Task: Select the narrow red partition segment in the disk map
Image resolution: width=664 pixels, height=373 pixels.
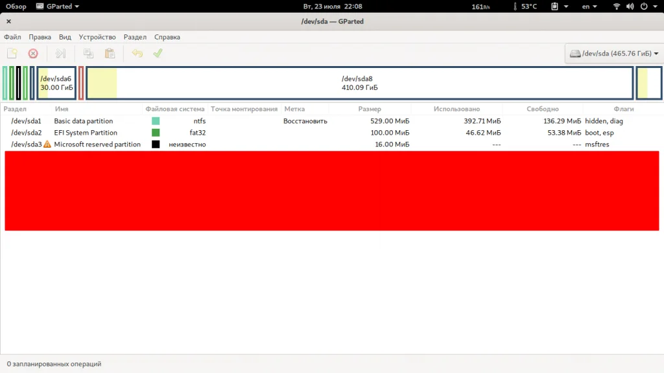Action: (x=81, y=83)
